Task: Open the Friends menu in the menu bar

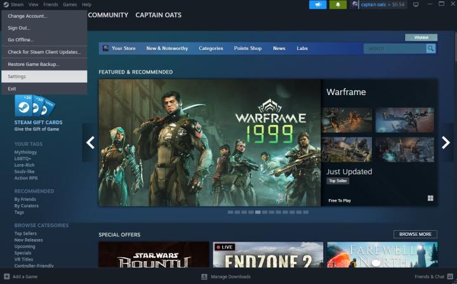Action: (50, 4)
